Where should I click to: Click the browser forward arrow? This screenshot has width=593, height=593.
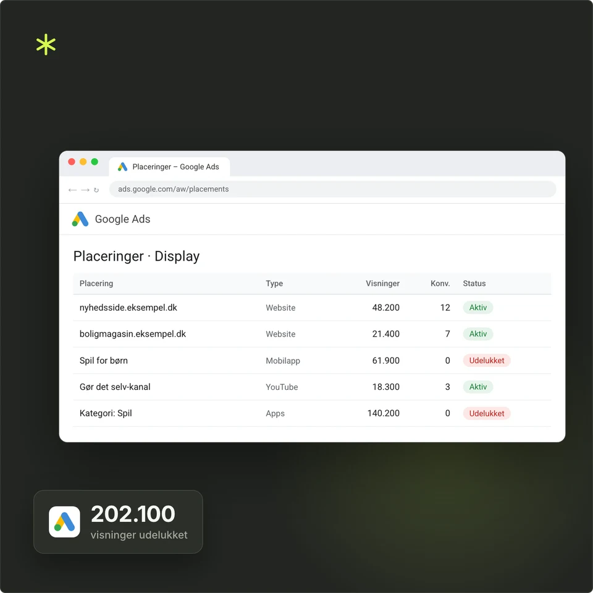coord(85,190)
